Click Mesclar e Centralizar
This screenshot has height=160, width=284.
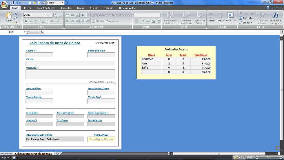106,21
